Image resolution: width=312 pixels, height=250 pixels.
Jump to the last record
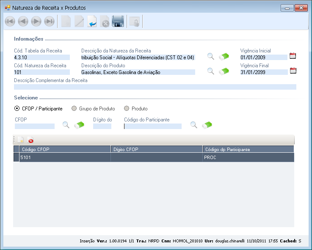pos(49,22)
